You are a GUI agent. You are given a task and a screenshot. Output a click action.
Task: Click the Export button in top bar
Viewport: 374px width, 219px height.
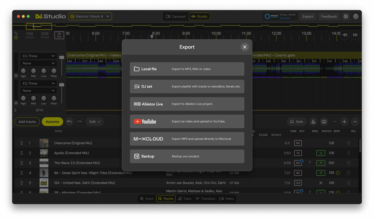pyautogui.click(x=308, y=16)
